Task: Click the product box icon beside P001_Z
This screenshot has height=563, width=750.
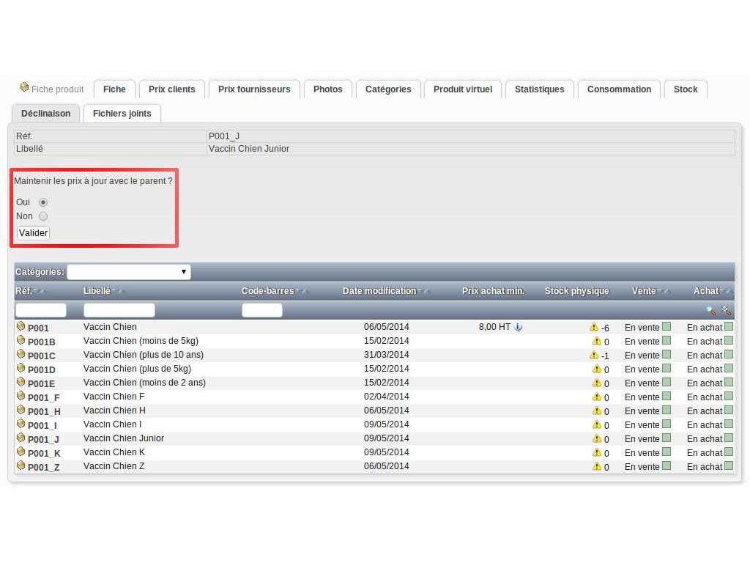Action: click(x=21, y=466)
